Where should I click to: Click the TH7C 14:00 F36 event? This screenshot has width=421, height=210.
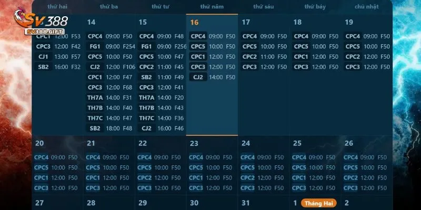click(x=162, y=118)
